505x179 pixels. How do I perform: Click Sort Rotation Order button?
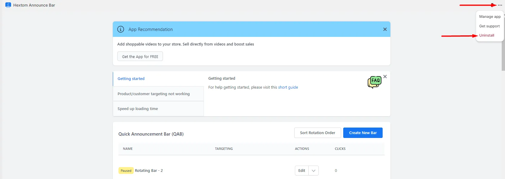pyautogui.click(x=318, y=133)
